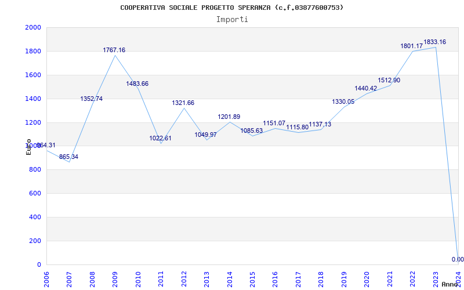464x290 pixels.
Task: Click the 1201.89 data label
Action: (x=229, y=117)
